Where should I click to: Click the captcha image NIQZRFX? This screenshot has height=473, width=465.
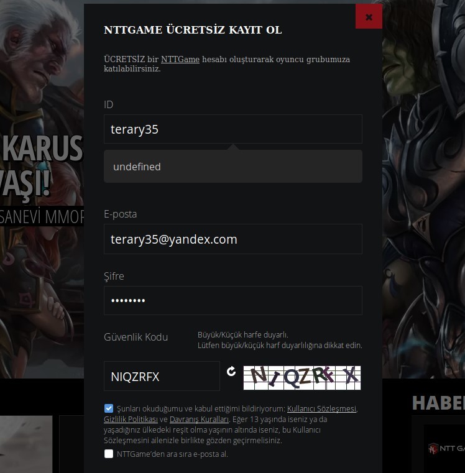tap(302, 378)
